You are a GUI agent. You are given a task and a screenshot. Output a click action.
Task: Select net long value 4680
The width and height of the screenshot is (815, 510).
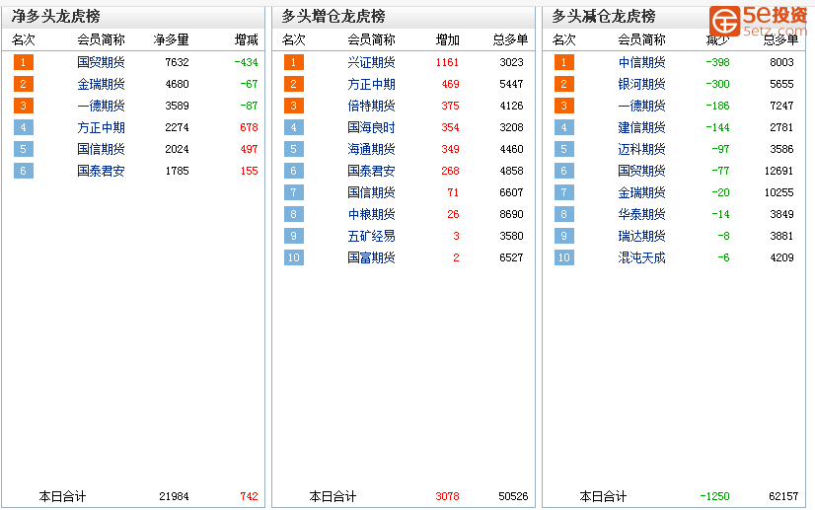pos(177,84)
